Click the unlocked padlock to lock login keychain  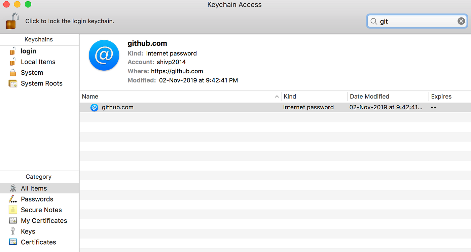coord(12,21)
